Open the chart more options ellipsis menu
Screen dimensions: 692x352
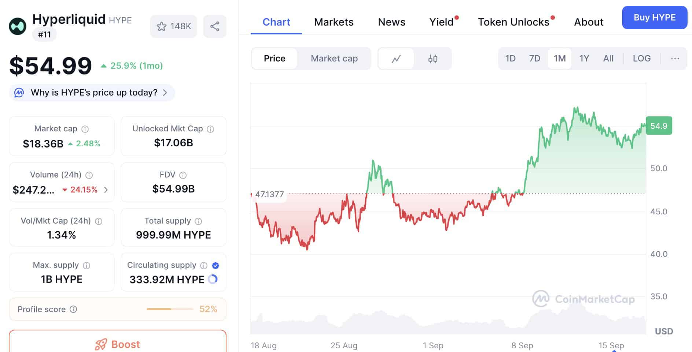tap(675, 59)
